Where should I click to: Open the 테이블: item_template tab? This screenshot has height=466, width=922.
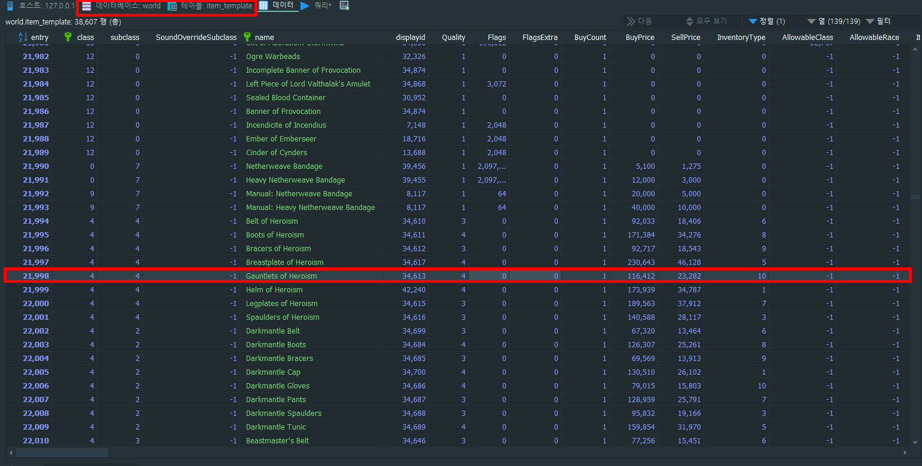(x=210, y=5)
